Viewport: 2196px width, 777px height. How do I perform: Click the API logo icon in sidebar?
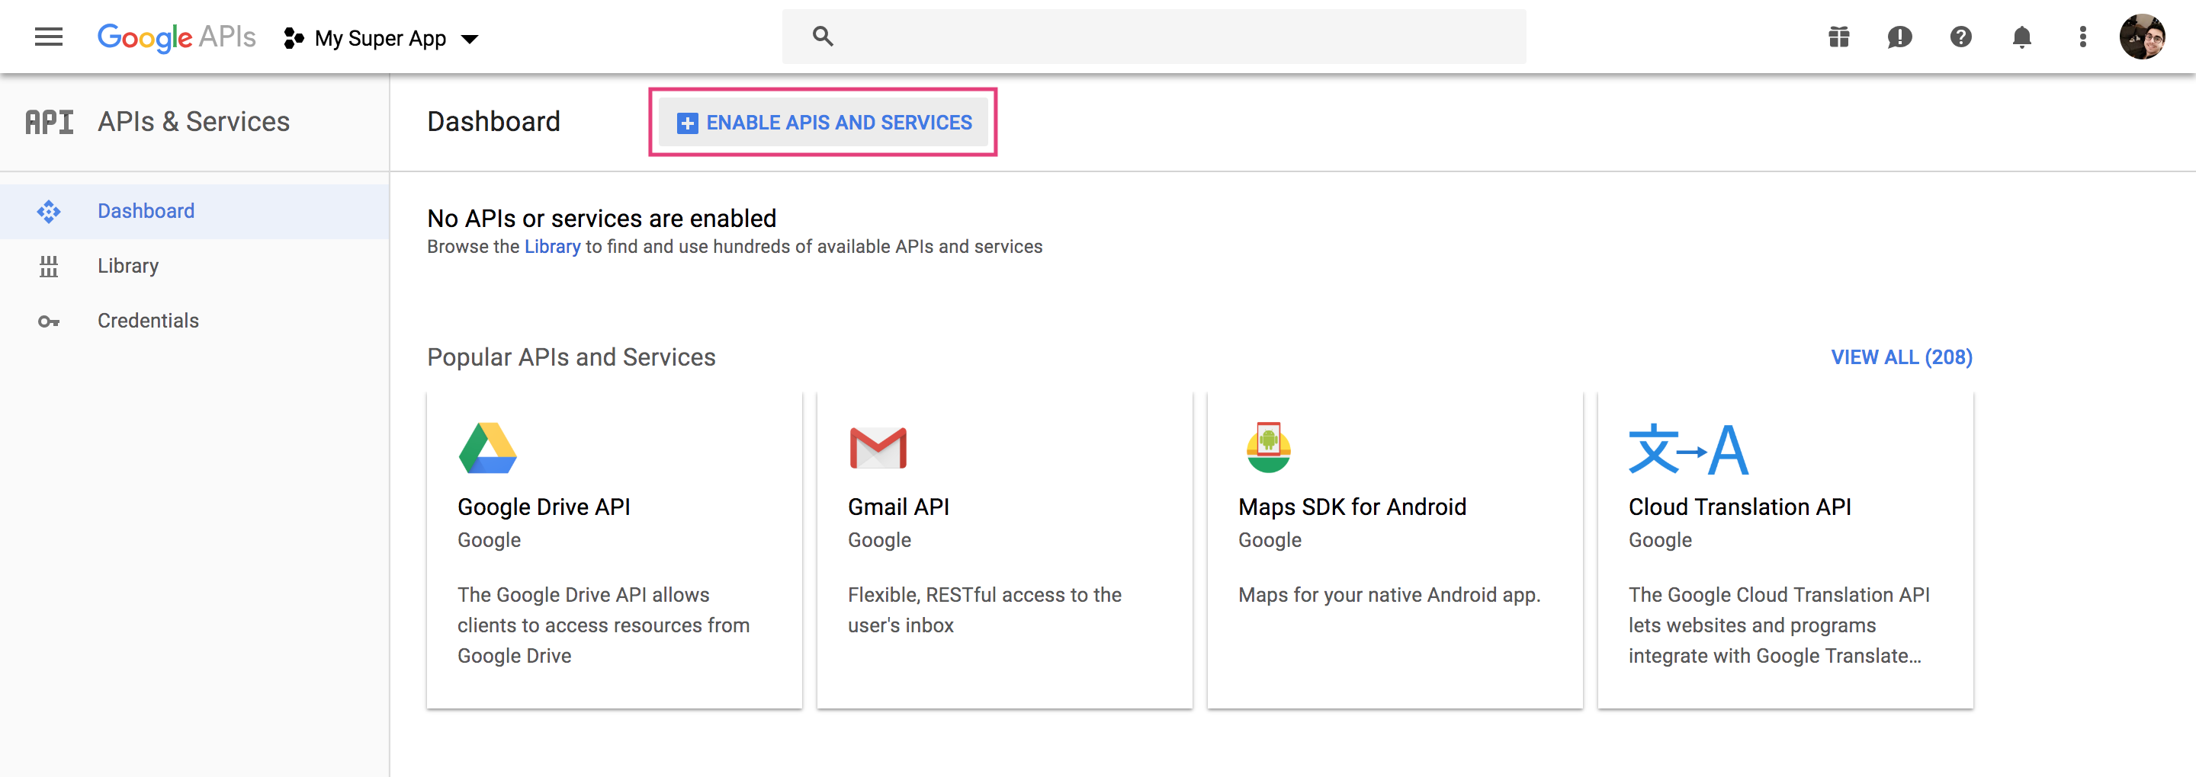49,122
